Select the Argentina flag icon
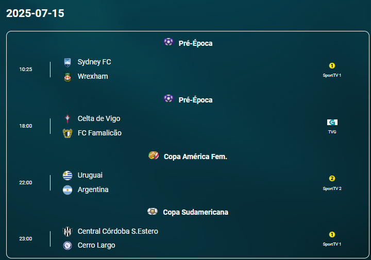Image resolution: width=371 pixels, height=260 pixels. [x=68, y=190]
